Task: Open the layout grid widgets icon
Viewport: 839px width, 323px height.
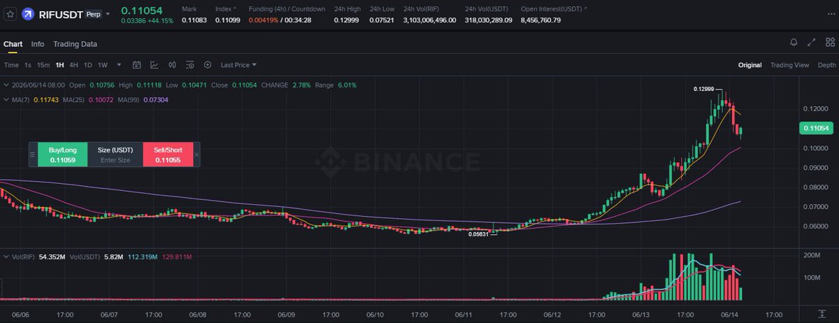Action: pos(829,43)
